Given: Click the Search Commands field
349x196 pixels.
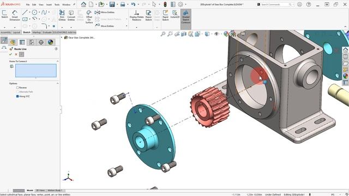Looking at the screenshot, I should 275,4.
